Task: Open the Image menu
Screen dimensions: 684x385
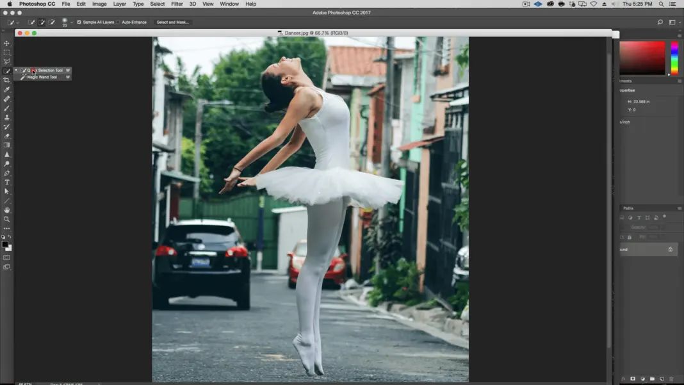Action: (x=99, y=4)
